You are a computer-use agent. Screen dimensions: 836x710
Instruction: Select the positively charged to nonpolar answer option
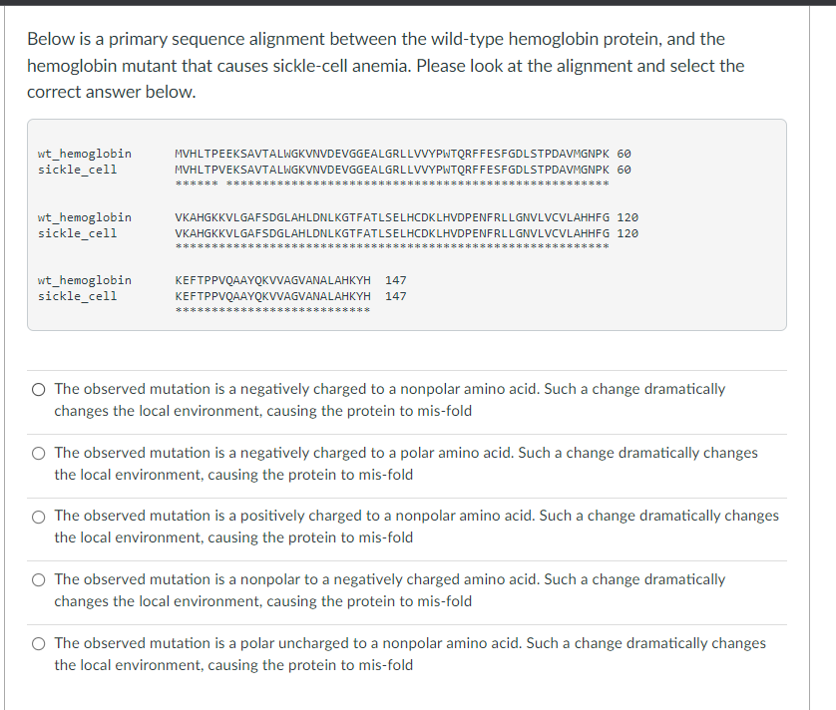(38, 516)
